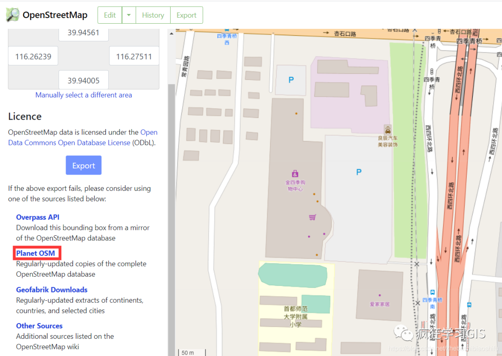Click the sidebar vertical scrollbar

coord(172,217)
